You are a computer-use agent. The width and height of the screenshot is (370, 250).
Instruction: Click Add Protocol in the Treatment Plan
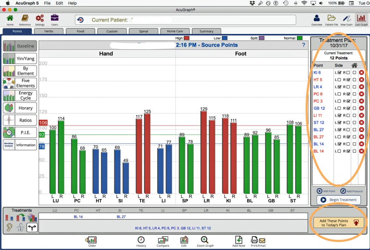[x=352, y=191]
